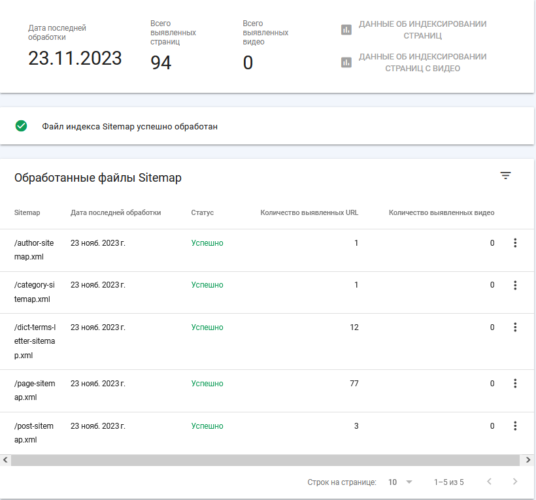
Task: Select the /post-sitemap.xml row
Action: (267, 433)
